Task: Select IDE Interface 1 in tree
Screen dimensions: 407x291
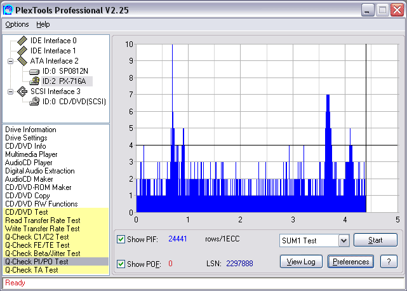Action: click(x=53, y=51)
